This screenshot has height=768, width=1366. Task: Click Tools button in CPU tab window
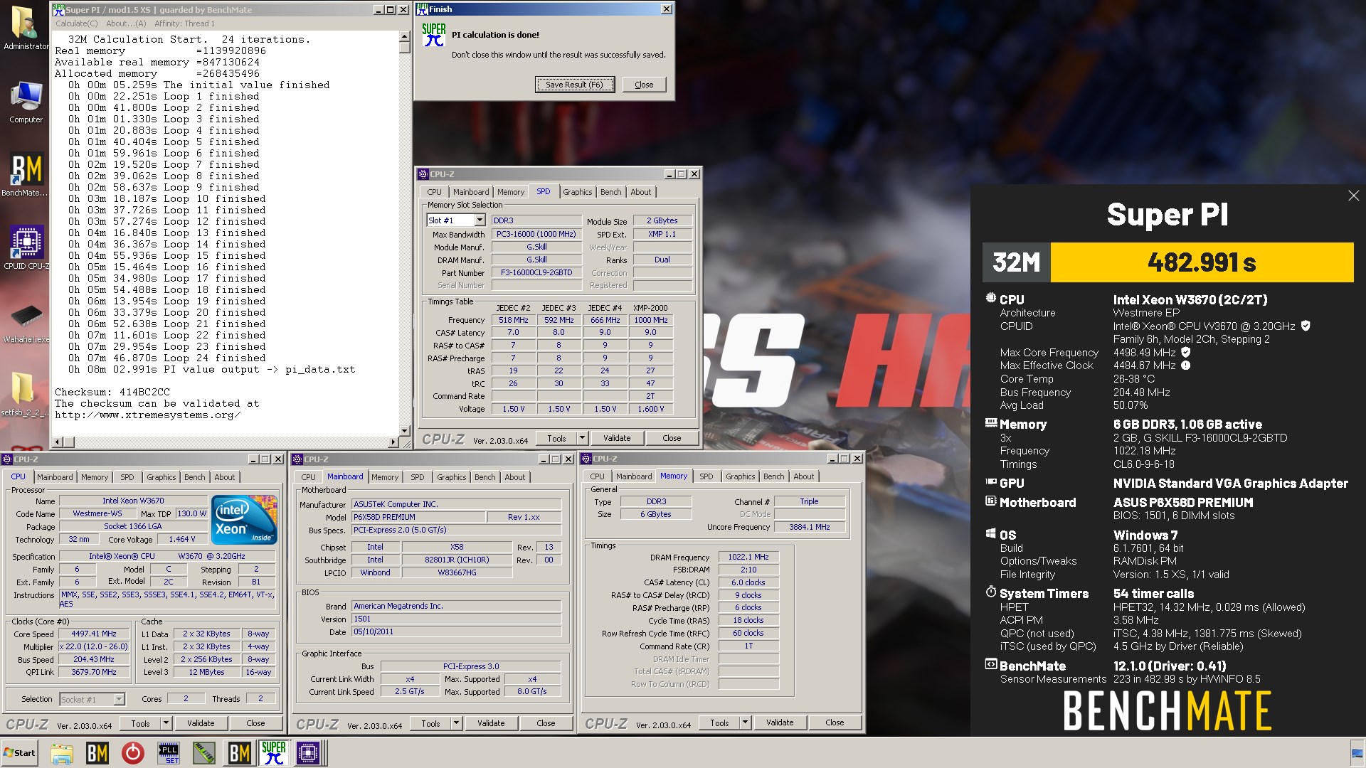[x=141, y=723]
